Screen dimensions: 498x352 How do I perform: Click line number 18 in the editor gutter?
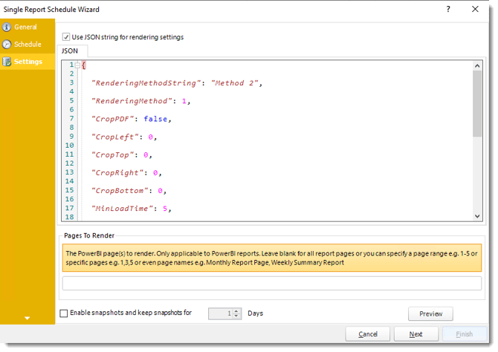click(x=70, y=217)
